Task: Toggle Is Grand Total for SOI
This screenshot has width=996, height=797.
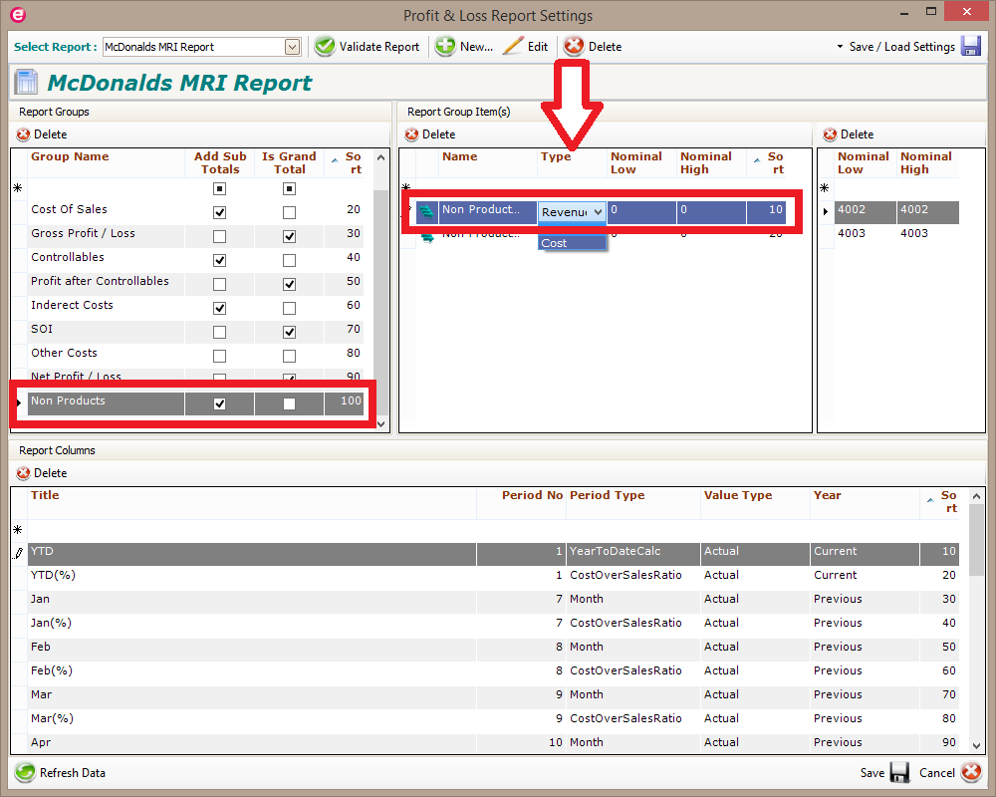Action: [289, 332]
